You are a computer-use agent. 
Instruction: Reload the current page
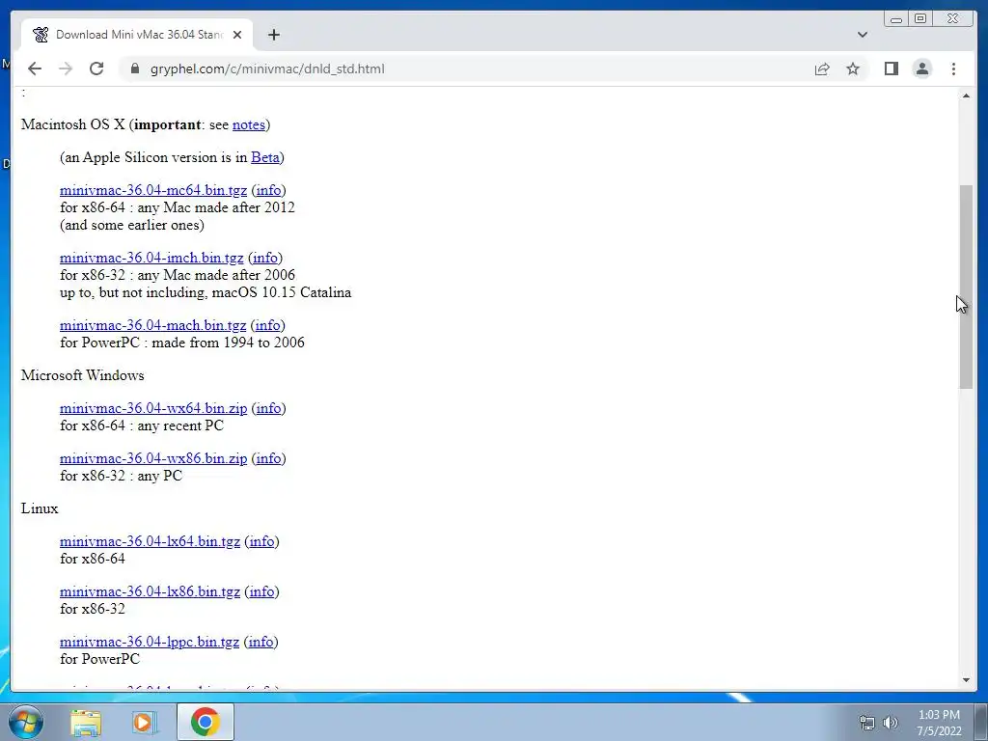(96, 69)
